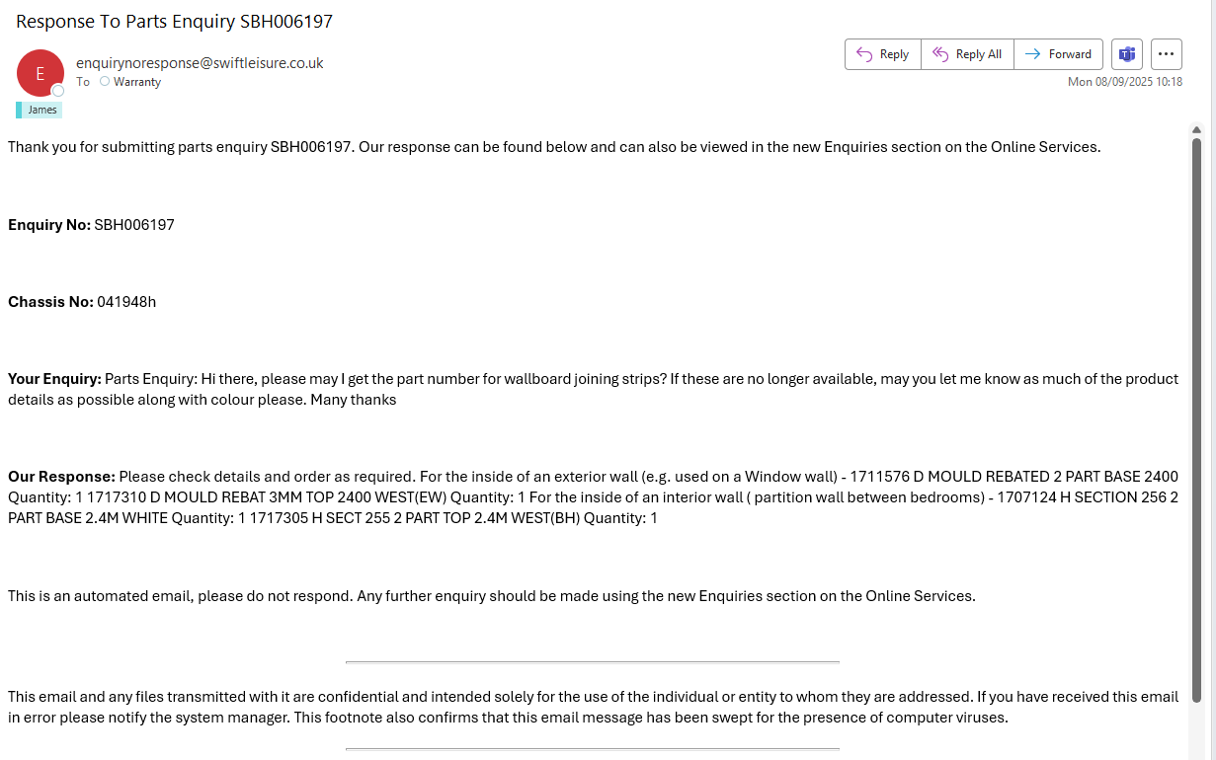
Task: Click the scrollbar up arrow
Action: (1196, 130)
